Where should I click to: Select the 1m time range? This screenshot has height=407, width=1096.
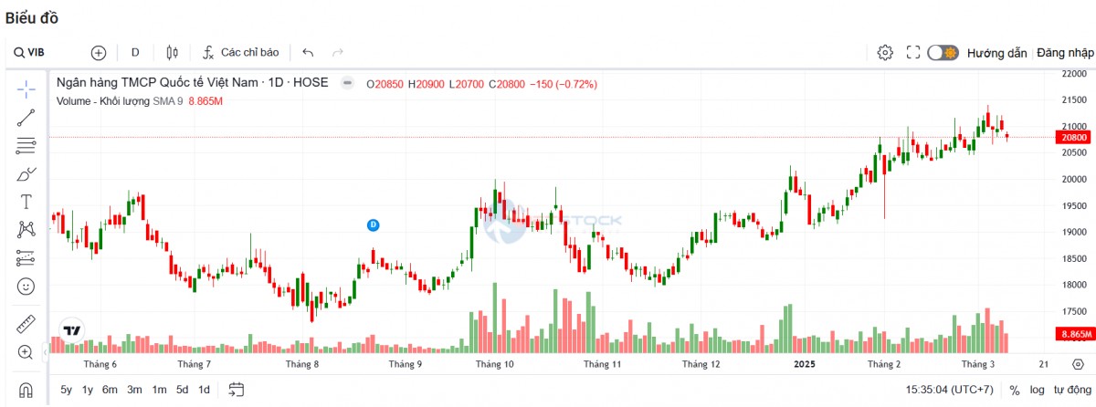(160, 390)
